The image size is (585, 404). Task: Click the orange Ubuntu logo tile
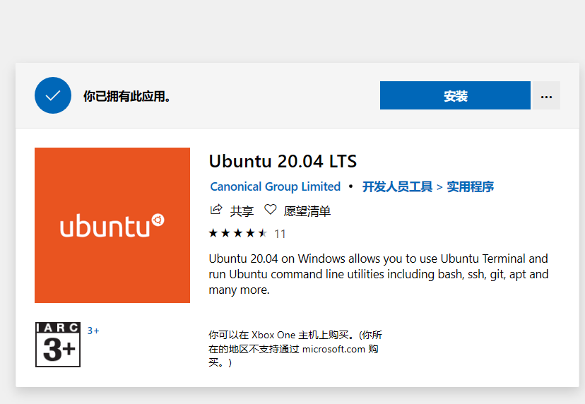click(x=112, y=225)
